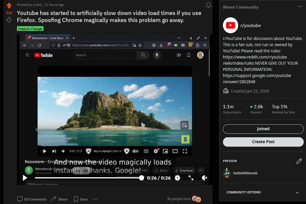
Task: Unmute the Reddit video player
Action: point(204,178)
